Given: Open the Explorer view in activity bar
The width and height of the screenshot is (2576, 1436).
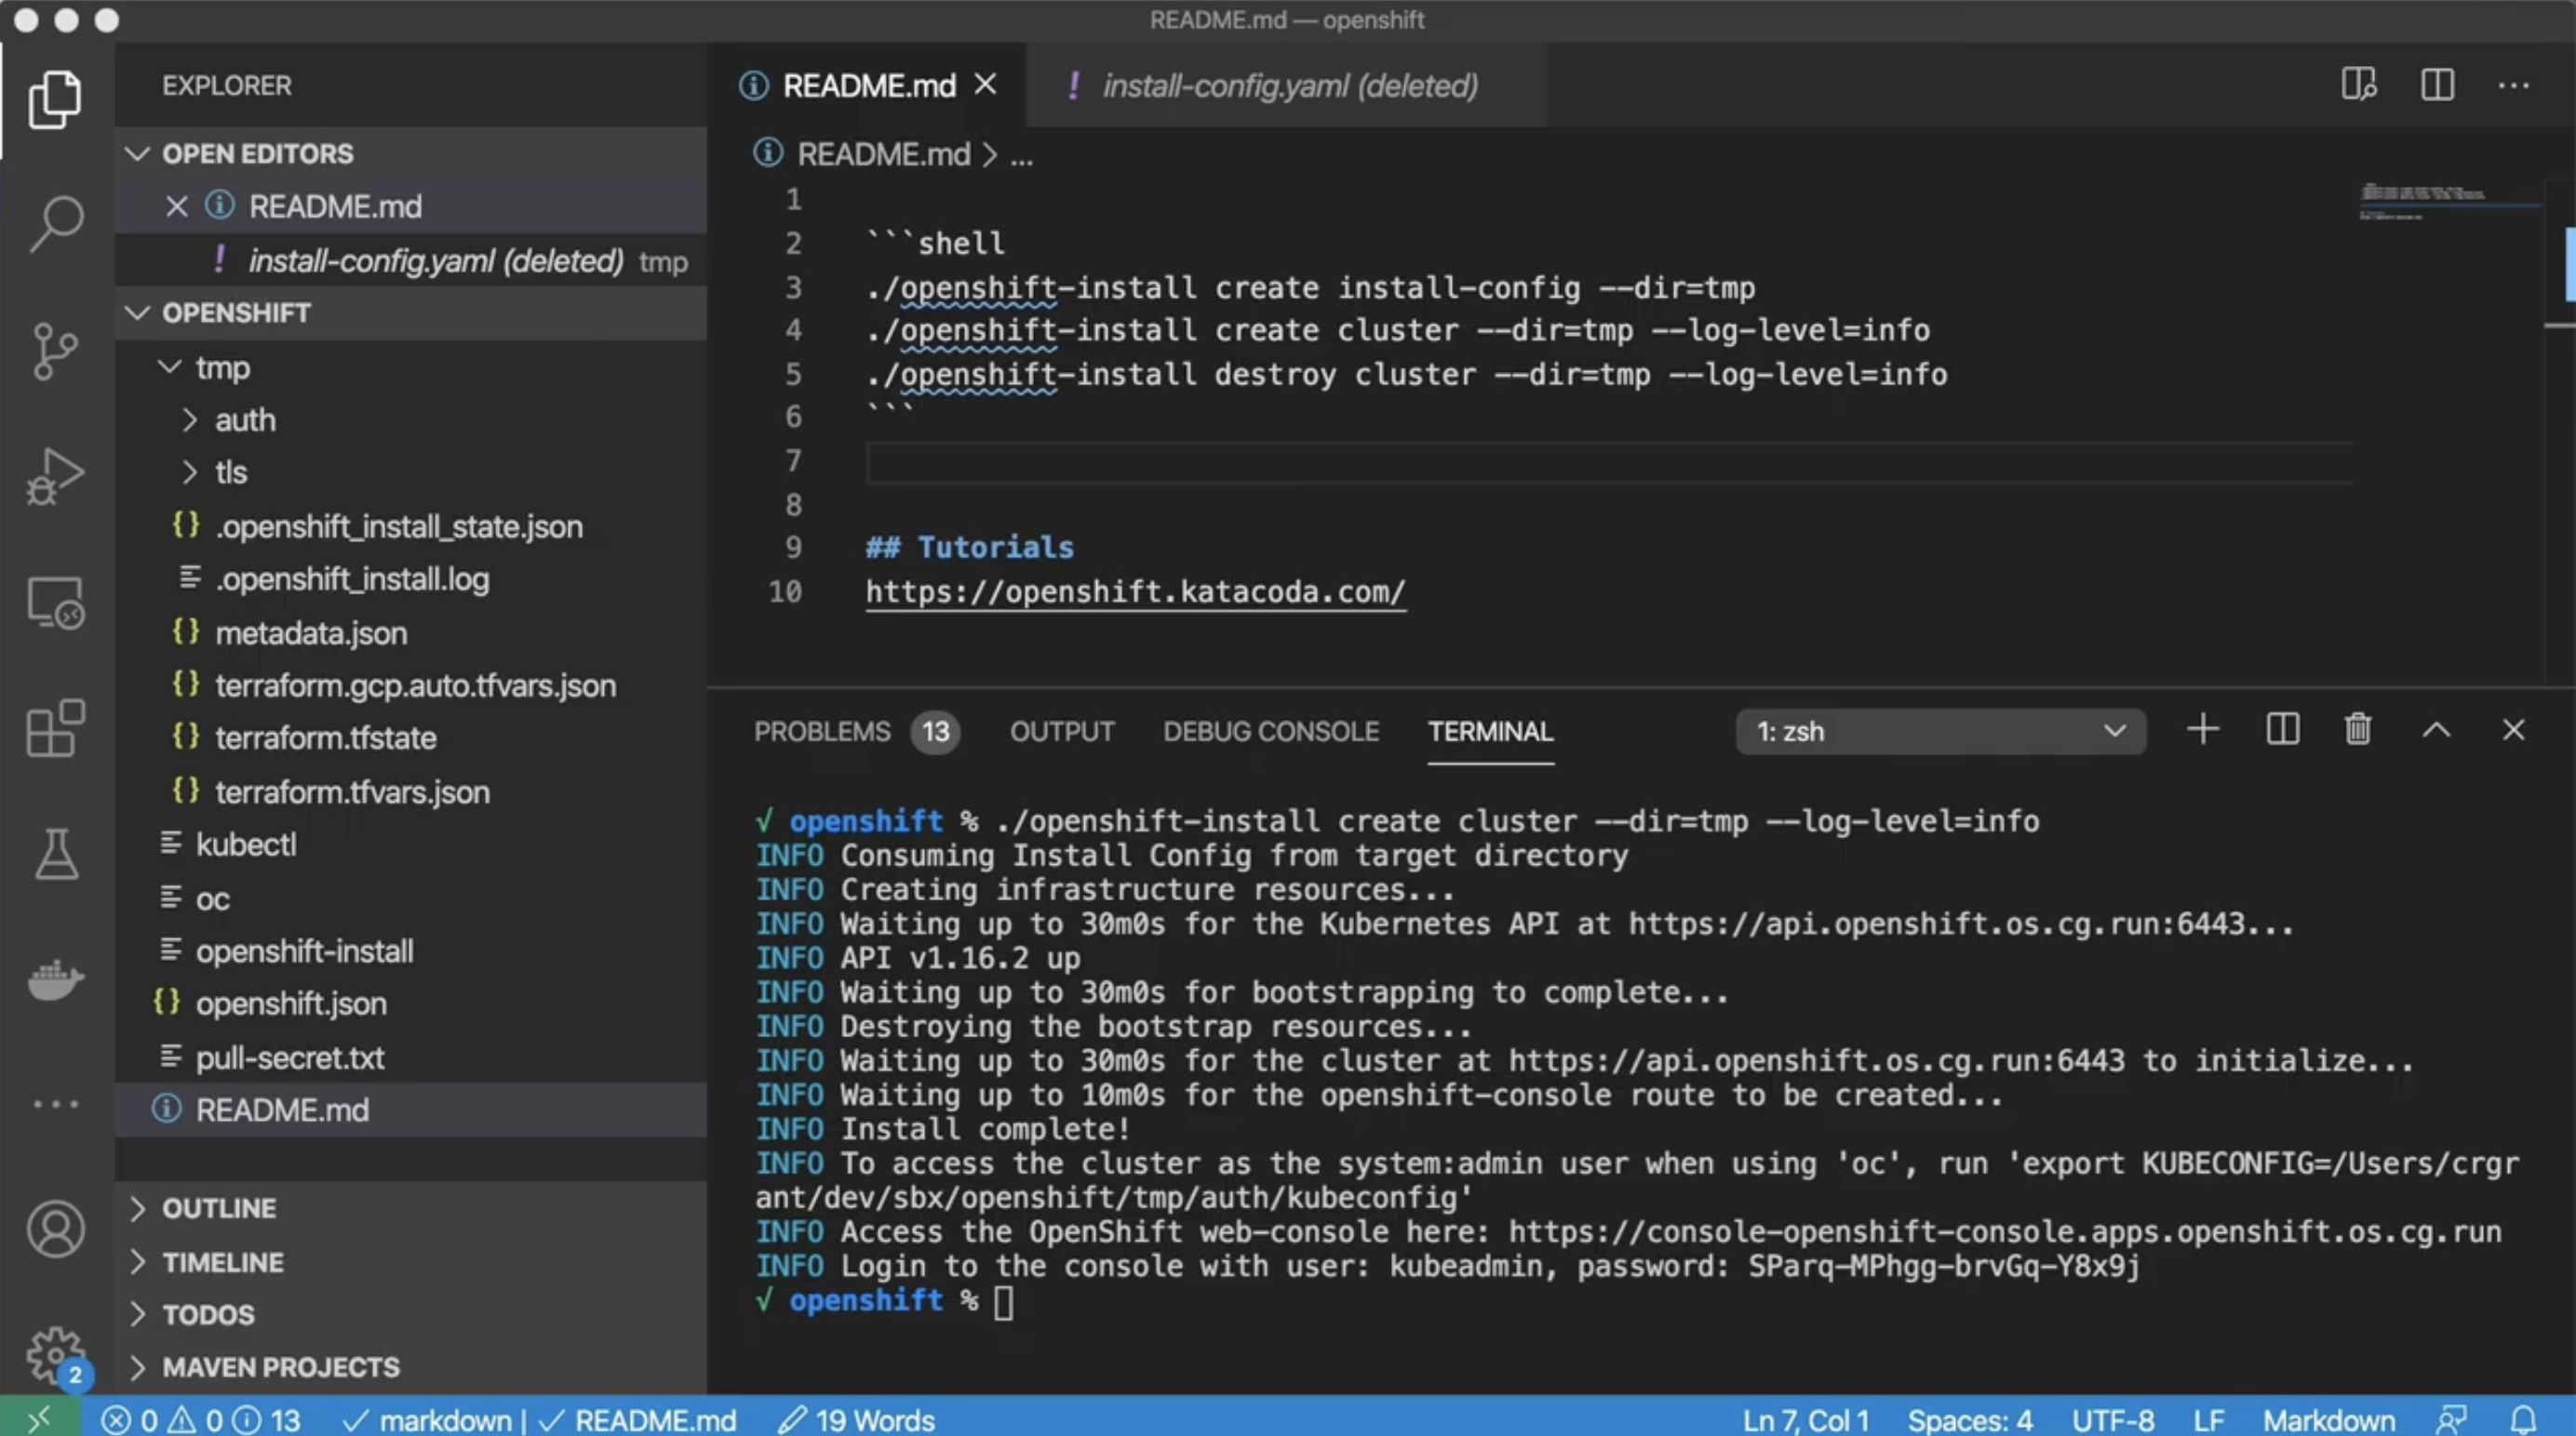Looking at the screenshot, I should [55, 99].
